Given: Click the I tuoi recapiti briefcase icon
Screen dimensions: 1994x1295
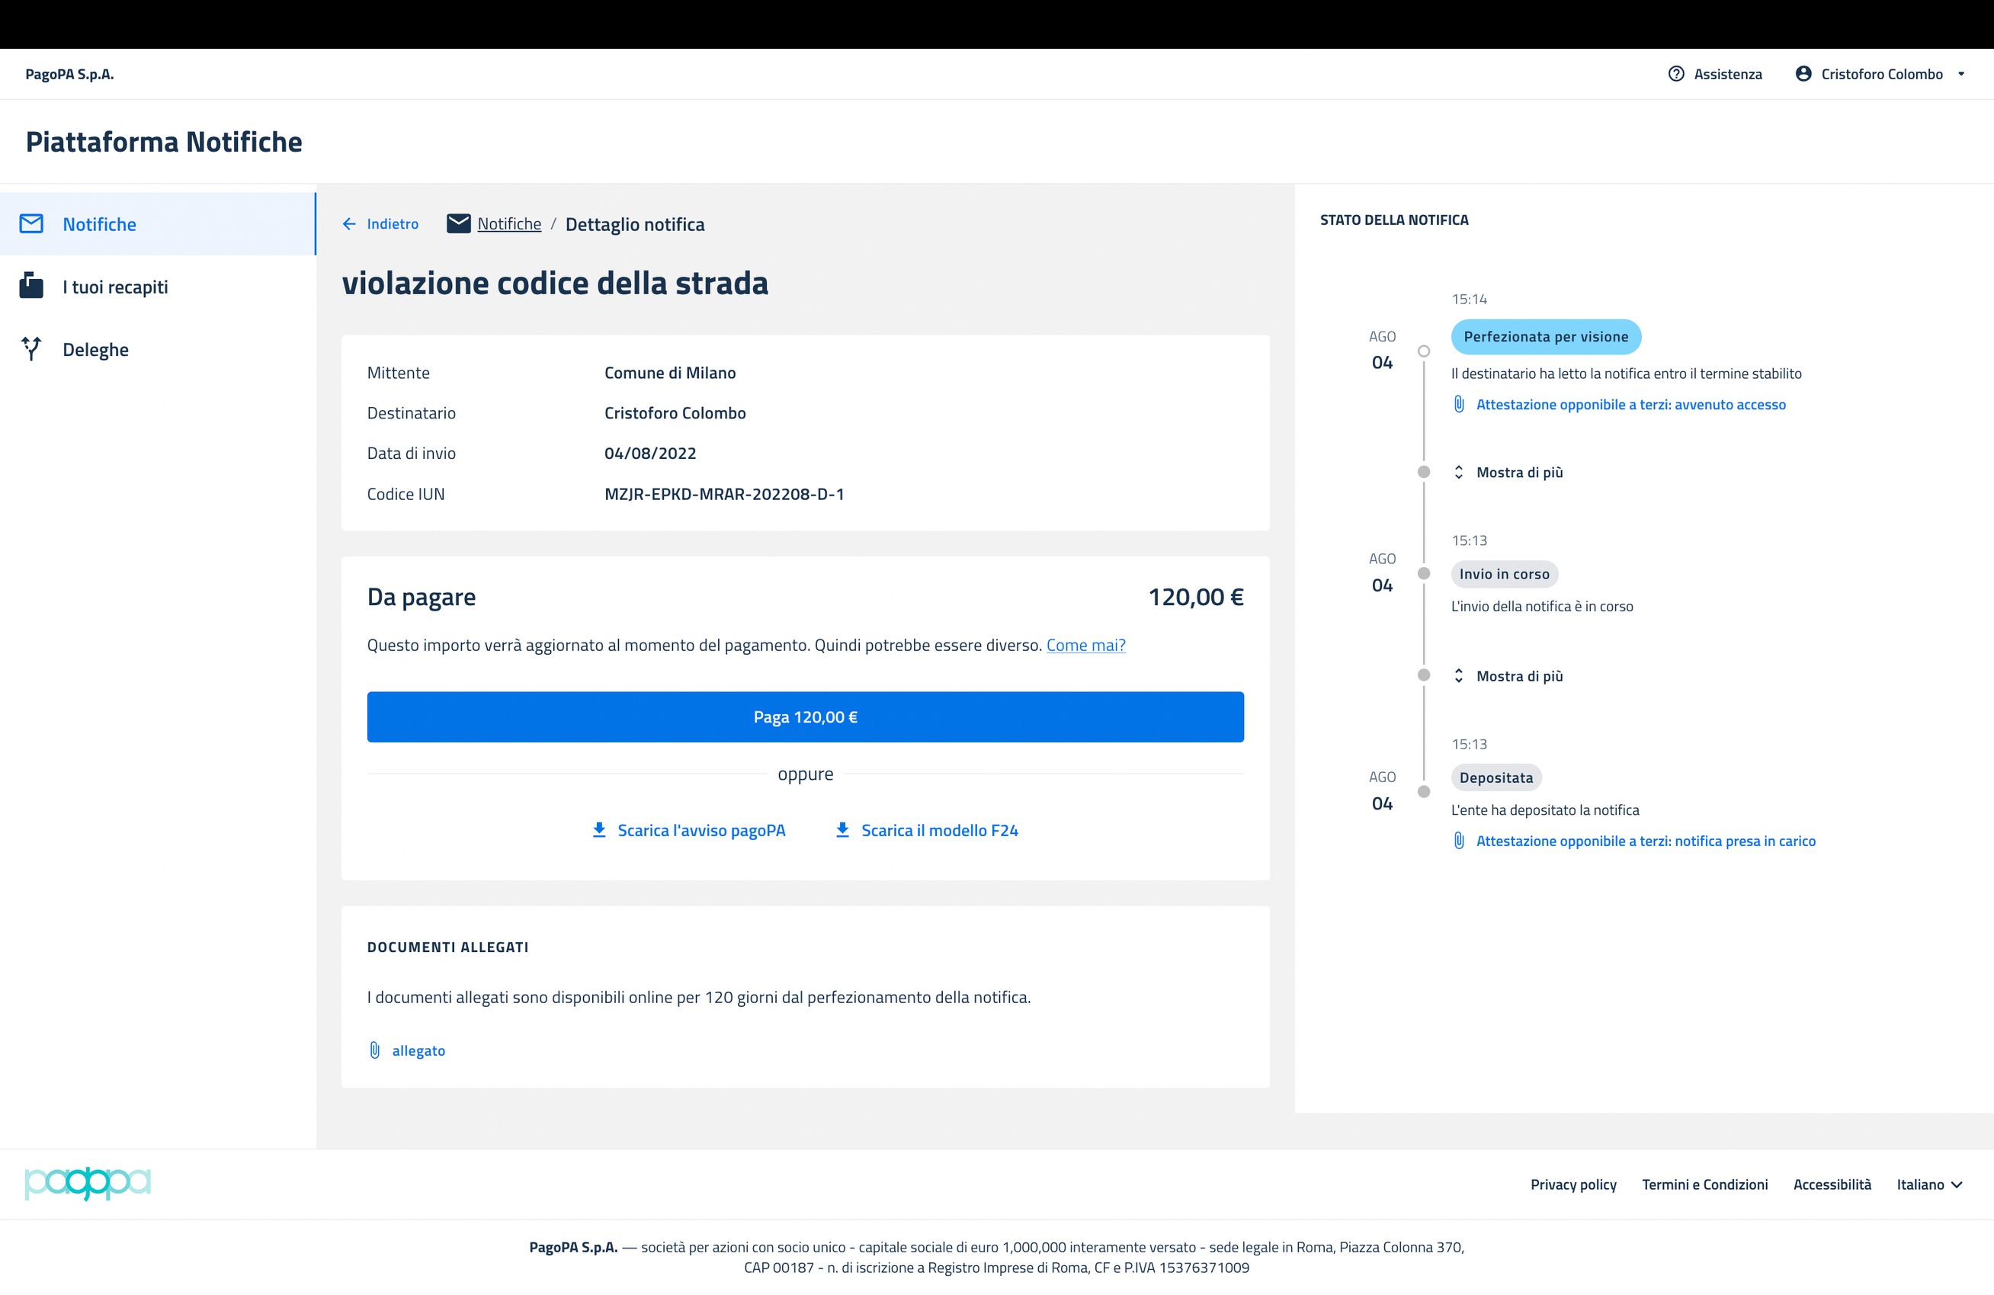Looking at the screenshot, I should tap(31, 287).
